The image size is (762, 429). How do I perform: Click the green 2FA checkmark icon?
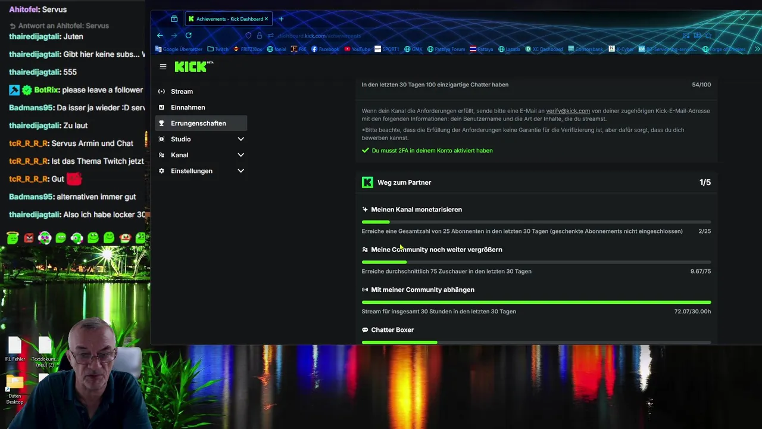pos(366,151)
